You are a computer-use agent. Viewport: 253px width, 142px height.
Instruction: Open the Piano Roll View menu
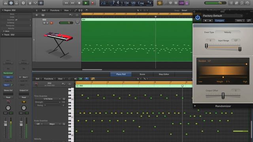point(61,79)
